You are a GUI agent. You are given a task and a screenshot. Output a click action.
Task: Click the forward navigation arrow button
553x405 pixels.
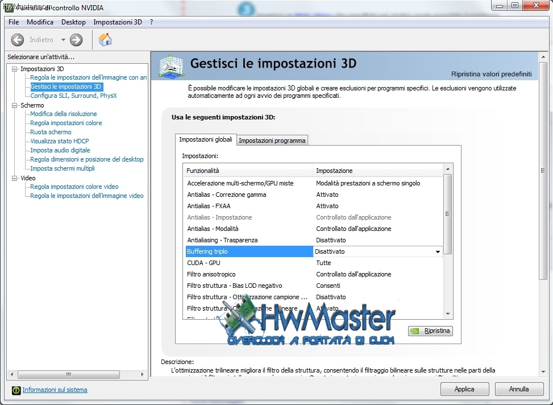click(76, 40)
